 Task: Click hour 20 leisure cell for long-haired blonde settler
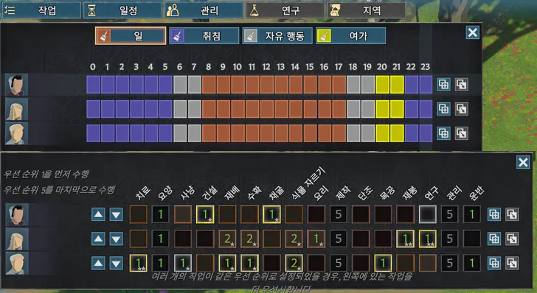[383, 109]
